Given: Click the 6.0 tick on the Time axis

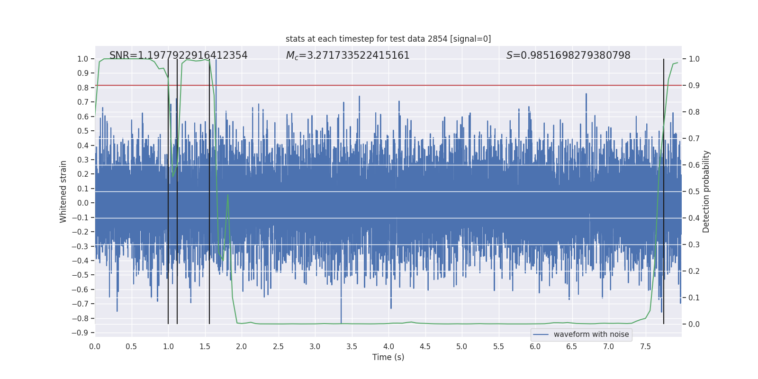Looking at the screenshot, I should click(535, 346).
